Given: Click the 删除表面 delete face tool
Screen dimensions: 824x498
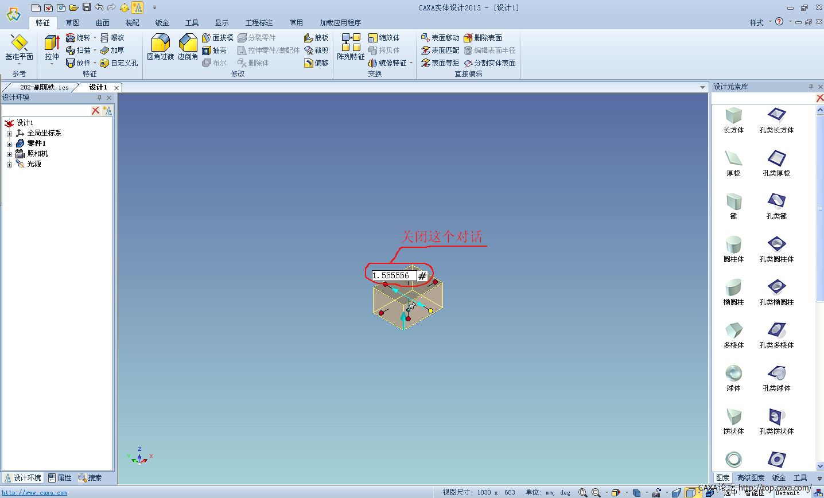Looking at the screenshot, I should [483, 38].
